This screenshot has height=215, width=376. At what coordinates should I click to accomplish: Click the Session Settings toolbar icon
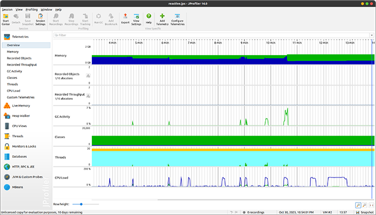click(40, 18)
